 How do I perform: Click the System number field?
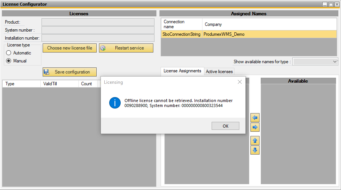point(98,30)
